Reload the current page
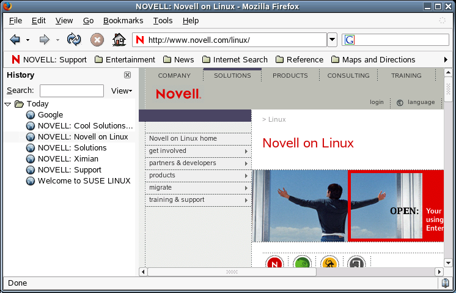 74,40
